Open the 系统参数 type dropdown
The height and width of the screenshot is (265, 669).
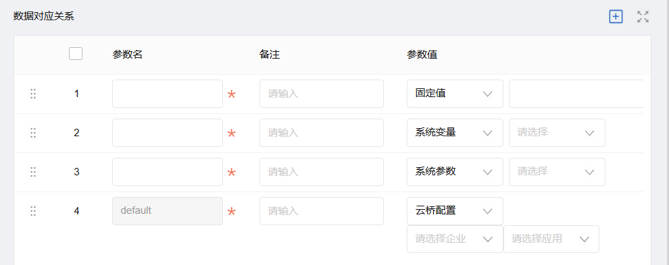click(x=455, y=172)
